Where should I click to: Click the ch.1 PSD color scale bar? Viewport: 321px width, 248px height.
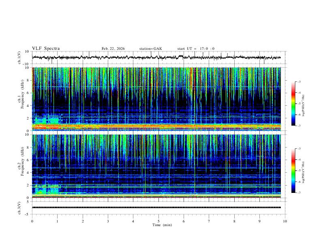pyautogui.click(x=293, y=104)
